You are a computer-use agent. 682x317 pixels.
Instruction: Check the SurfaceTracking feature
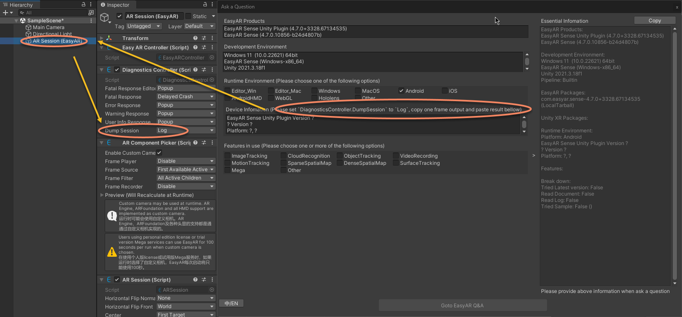point(396,163)
